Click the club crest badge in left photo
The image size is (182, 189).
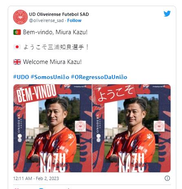(x=80, y=126)
